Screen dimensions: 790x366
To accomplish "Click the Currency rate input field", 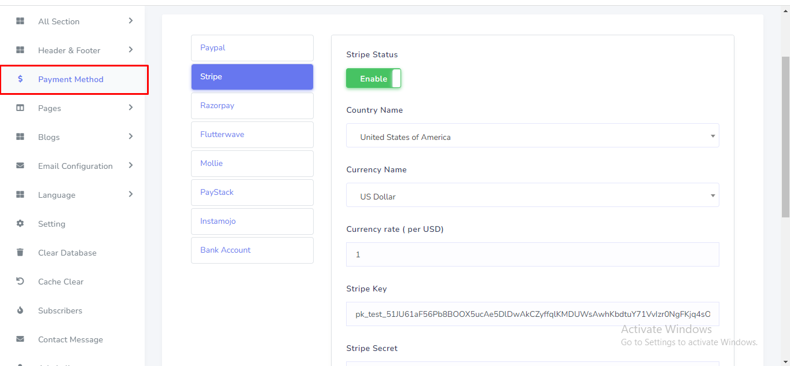I will click(532, 254).
